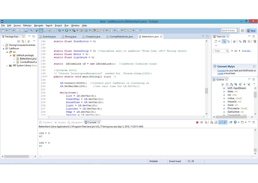Click the Activate... link in Task List
The image size is (258, 183).
[x=246, y=51]
